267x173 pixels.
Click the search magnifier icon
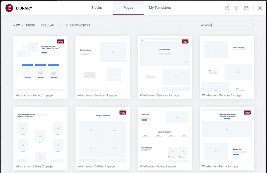[x=252, y=25]
